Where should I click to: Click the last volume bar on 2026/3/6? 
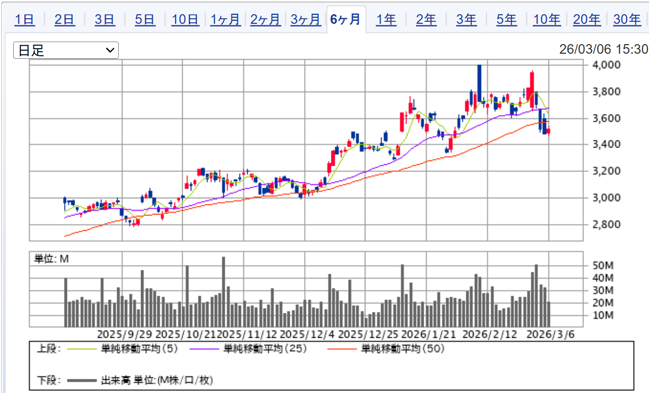549,314
